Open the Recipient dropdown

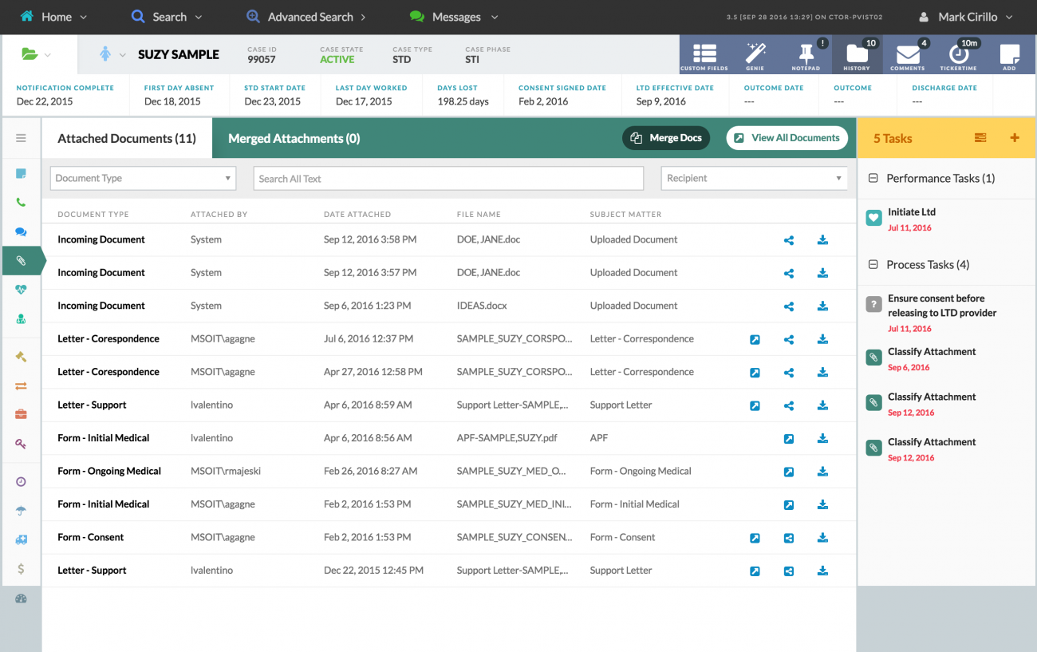pos(754,178)
